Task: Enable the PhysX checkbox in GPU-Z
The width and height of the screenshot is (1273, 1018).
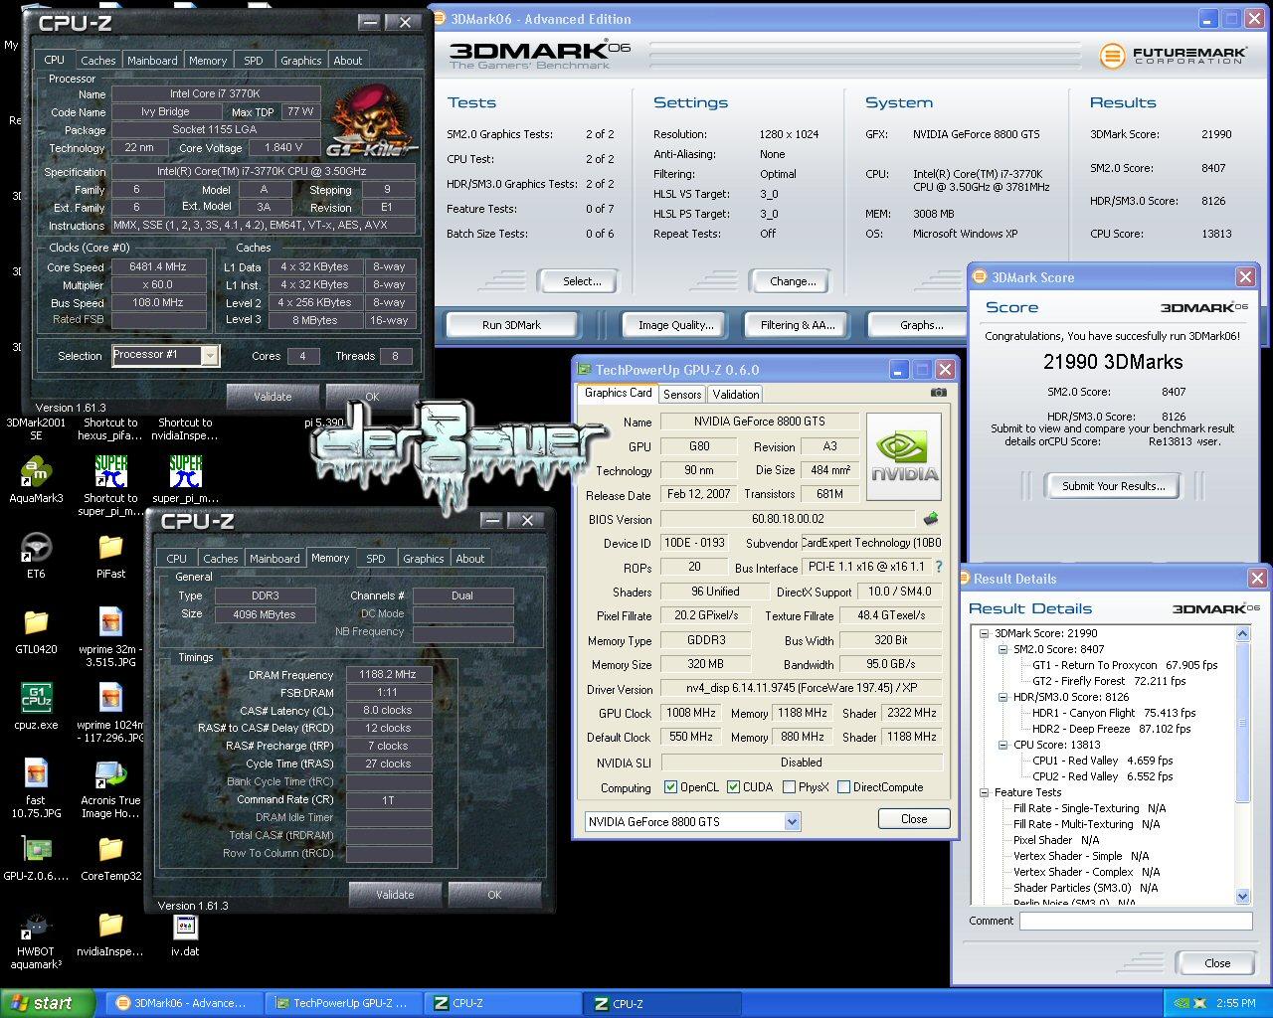Action: (x=789, y=787)
